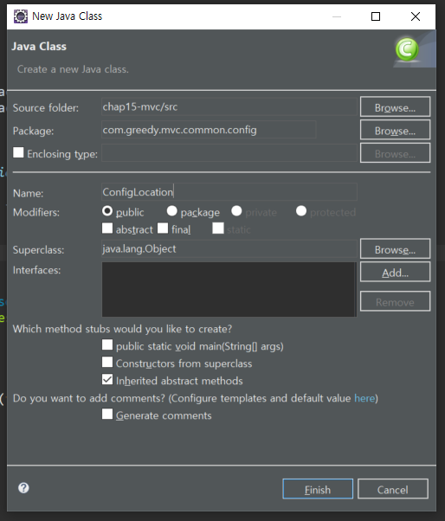
Task: Click the Package input field
Action: (x=209, y=130)
